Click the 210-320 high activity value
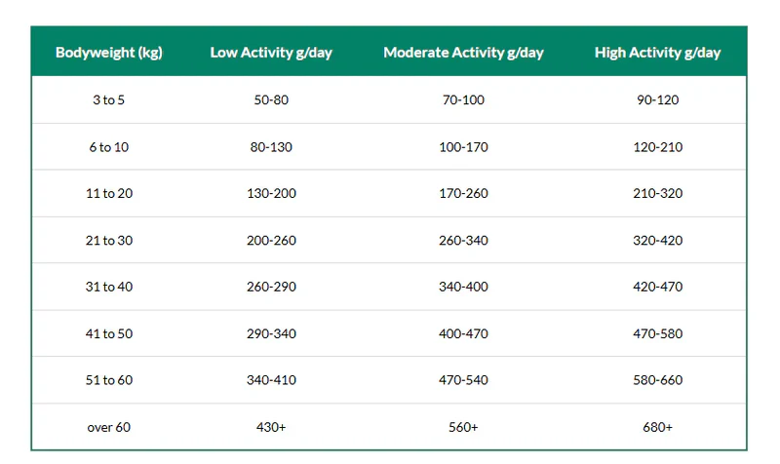The image size is (780, 464). (657, 193)
